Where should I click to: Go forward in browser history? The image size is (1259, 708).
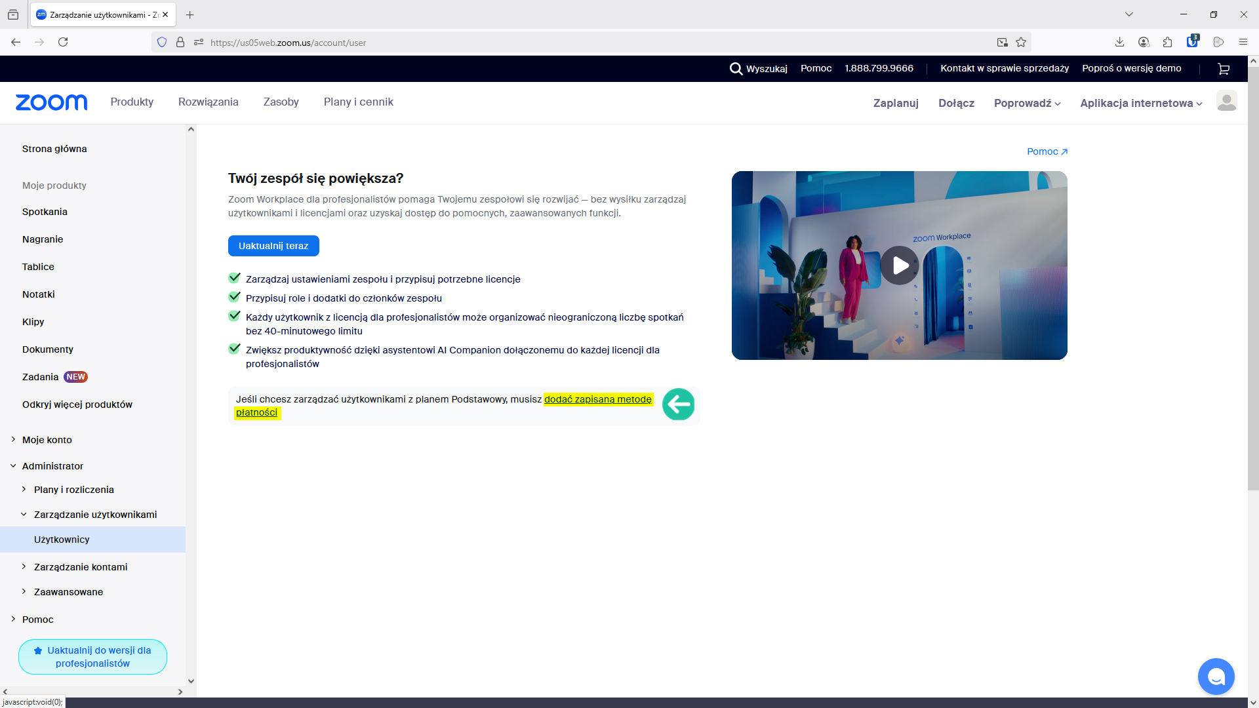[39, 42]
